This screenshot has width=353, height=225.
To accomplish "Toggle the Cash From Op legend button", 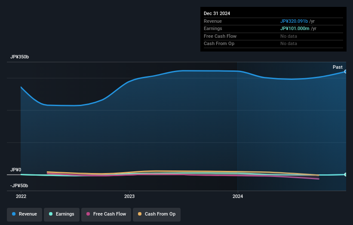I will tap(157, 214).
